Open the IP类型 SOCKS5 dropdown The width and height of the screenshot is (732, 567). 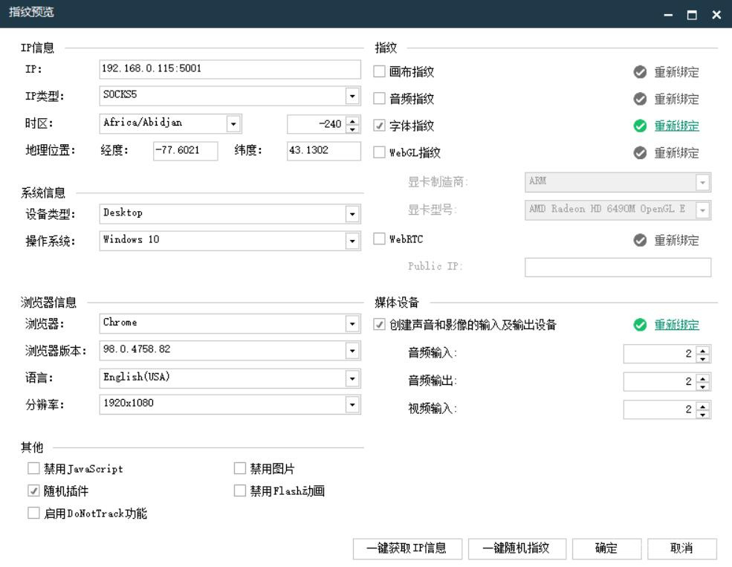pyautogui.click(x=352, y=96)
